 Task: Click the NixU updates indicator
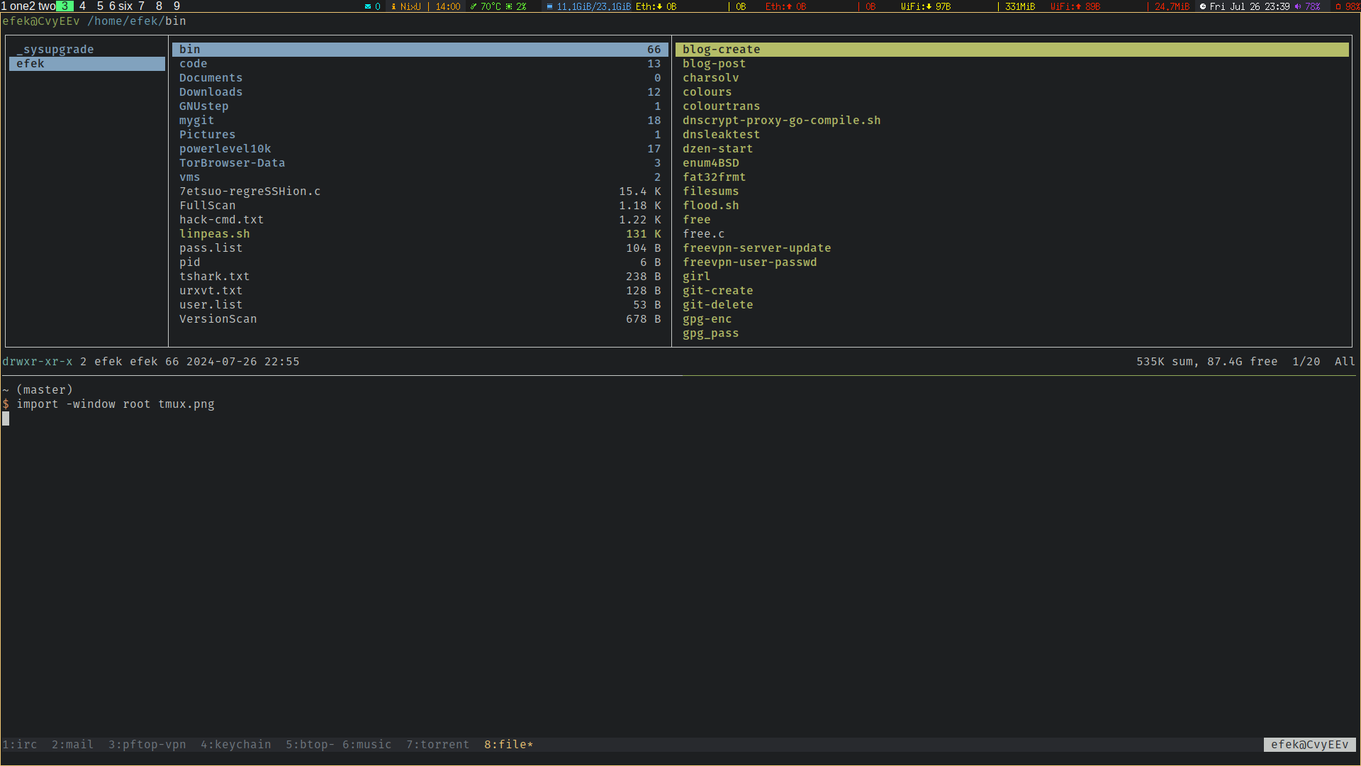pyautogui.click(x=406, y=6)
